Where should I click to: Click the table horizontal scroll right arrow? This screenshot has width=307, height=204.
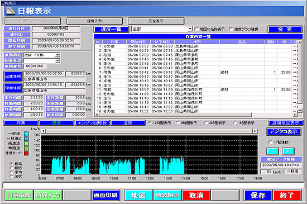pos(295,115)
